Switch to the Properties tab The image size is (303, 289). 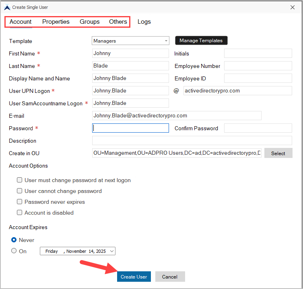pyautogui.click(x=56, y=22)
